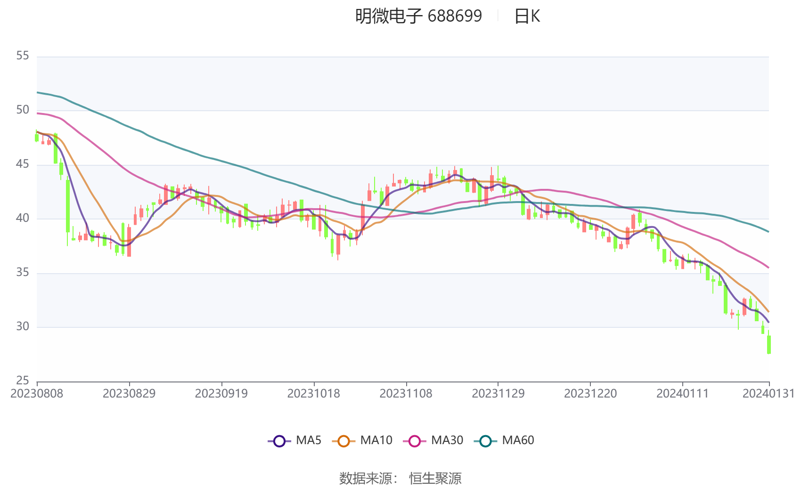
Task: Toggle the MA10 orange legend circle
Action: click(x=343, y=441)
